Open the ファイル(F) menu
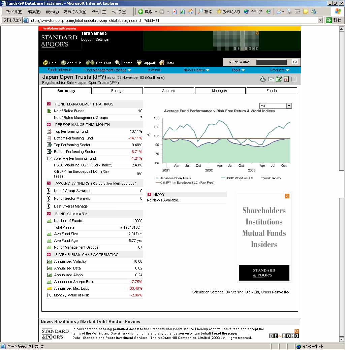Viewport: 345px width, 350px height. [14, 12]
